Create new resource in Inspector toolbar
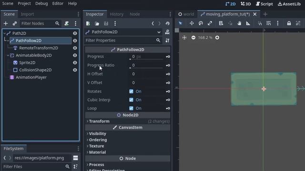Image resolution: width=305 pixels, height=171 pixels. [x=88, y=23]
